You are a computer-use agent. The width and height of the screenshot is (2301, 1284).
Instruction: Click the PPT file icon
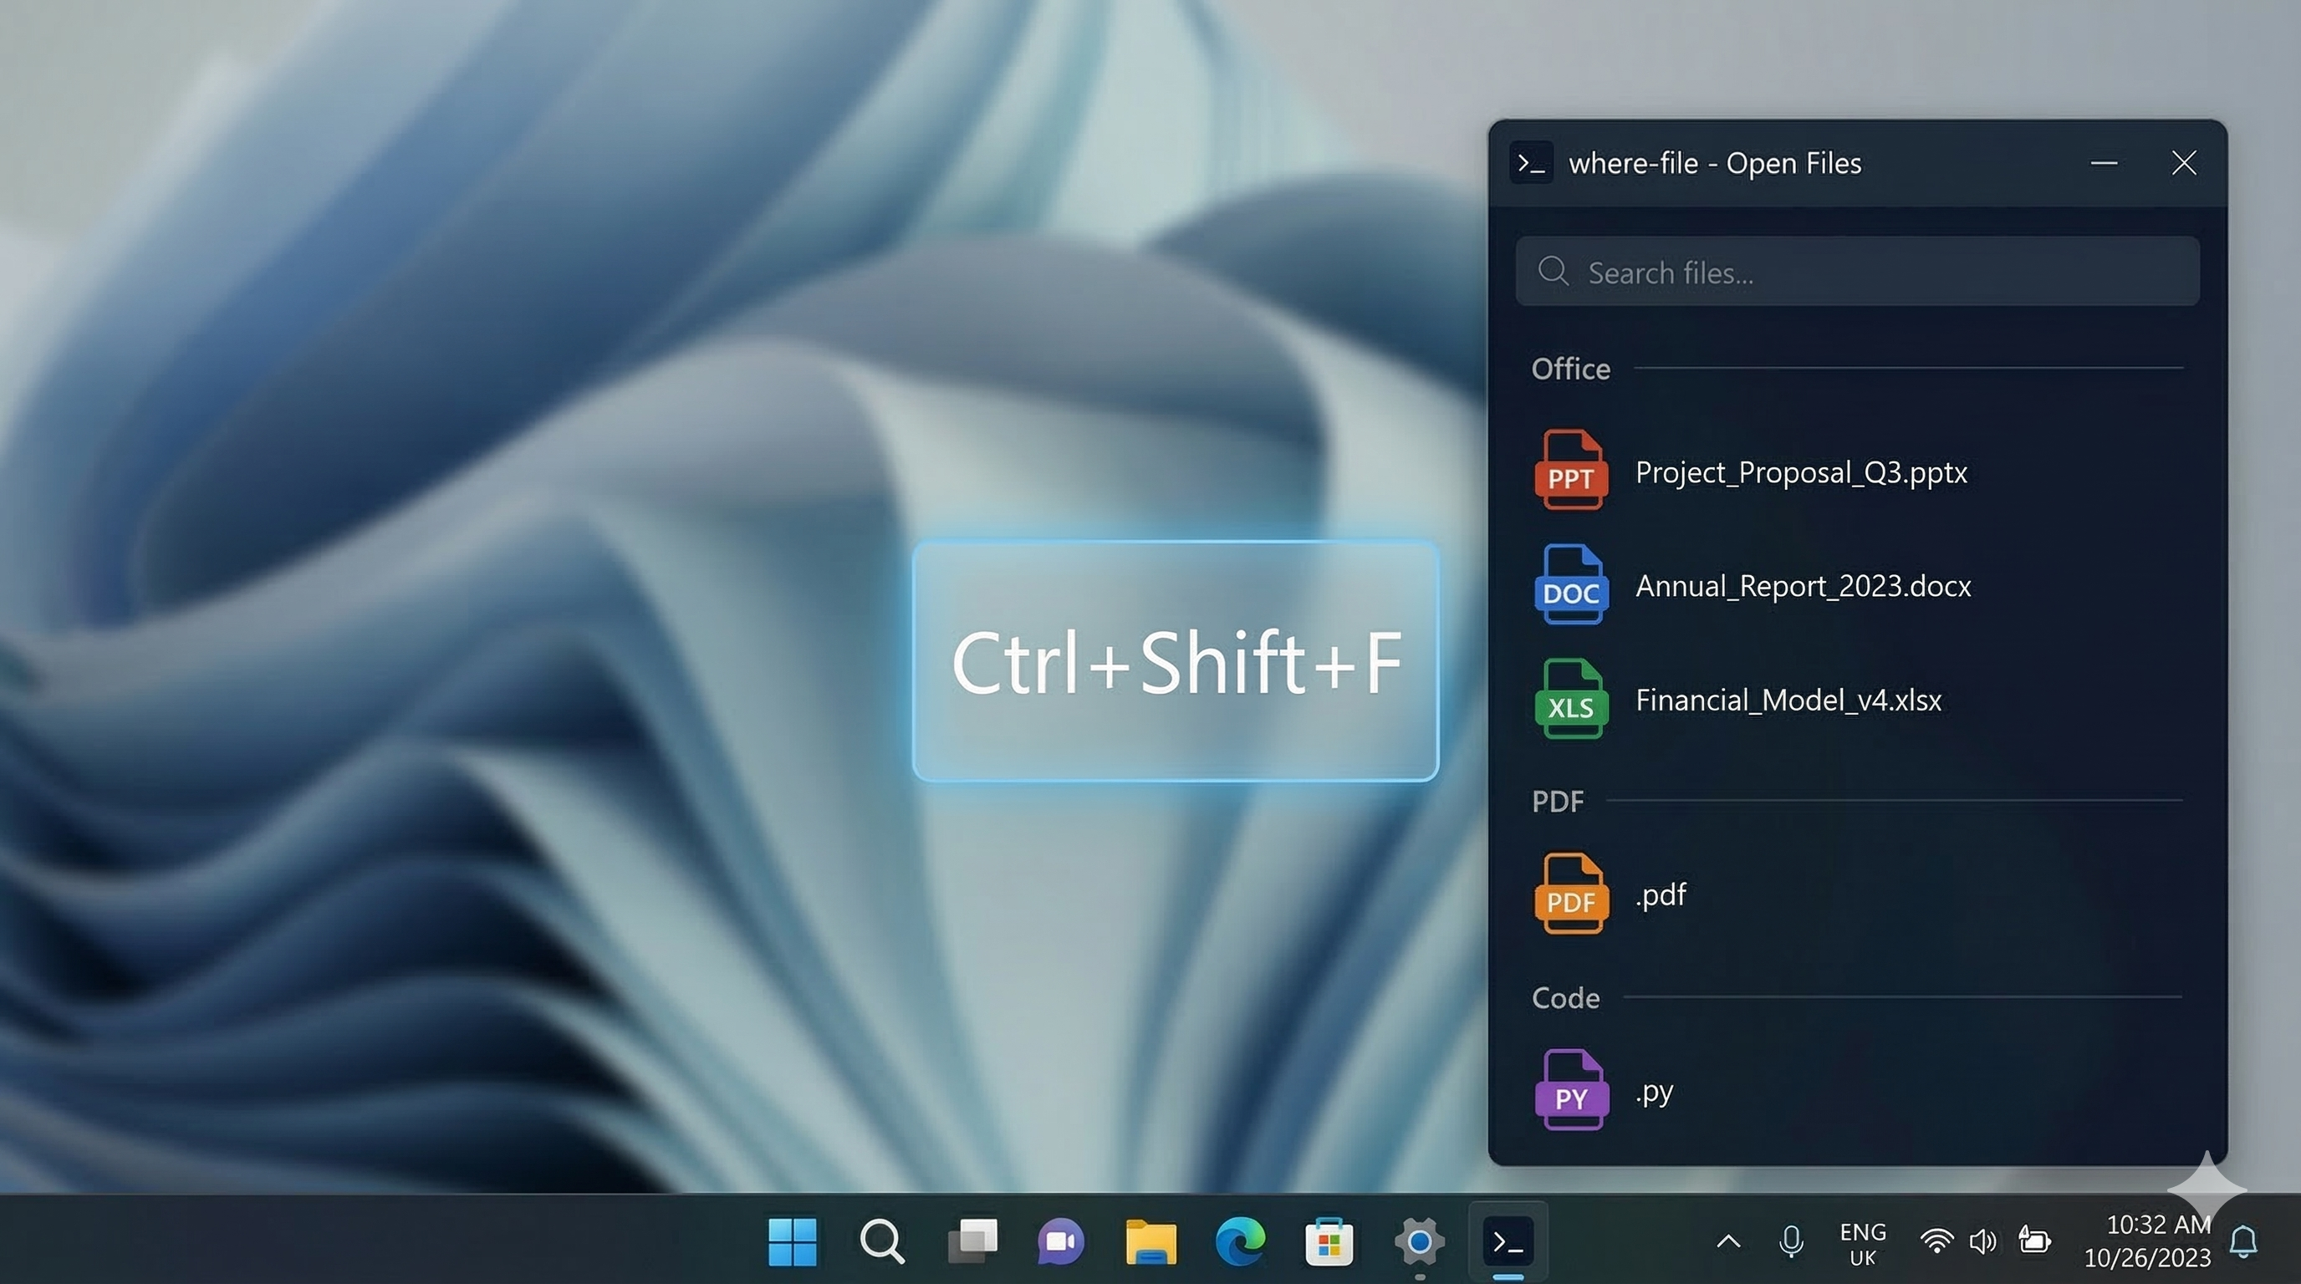pyautogui.click(x=1570, y=471)
